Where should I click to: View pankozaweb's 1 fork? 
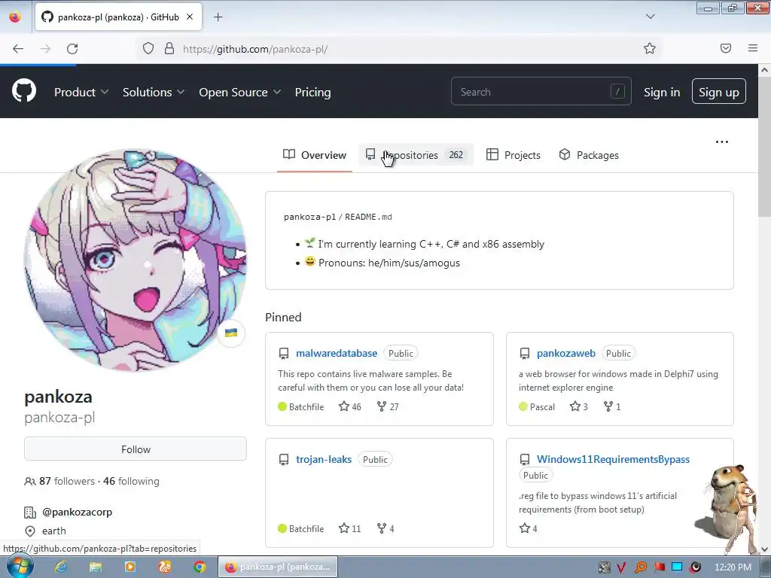pyautogui.click(x=612, y=406)
